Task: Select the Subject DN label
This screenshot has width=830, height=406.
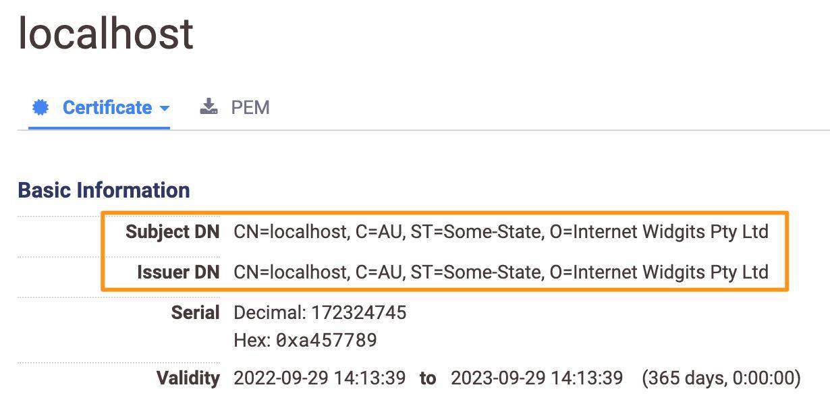Action: pyautogui.click(x=172, y=232)
